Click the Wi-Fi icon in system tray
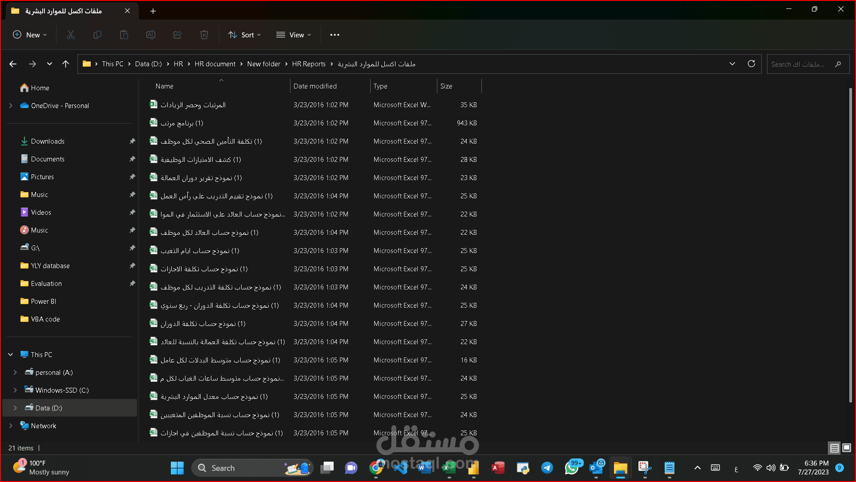 757,468
